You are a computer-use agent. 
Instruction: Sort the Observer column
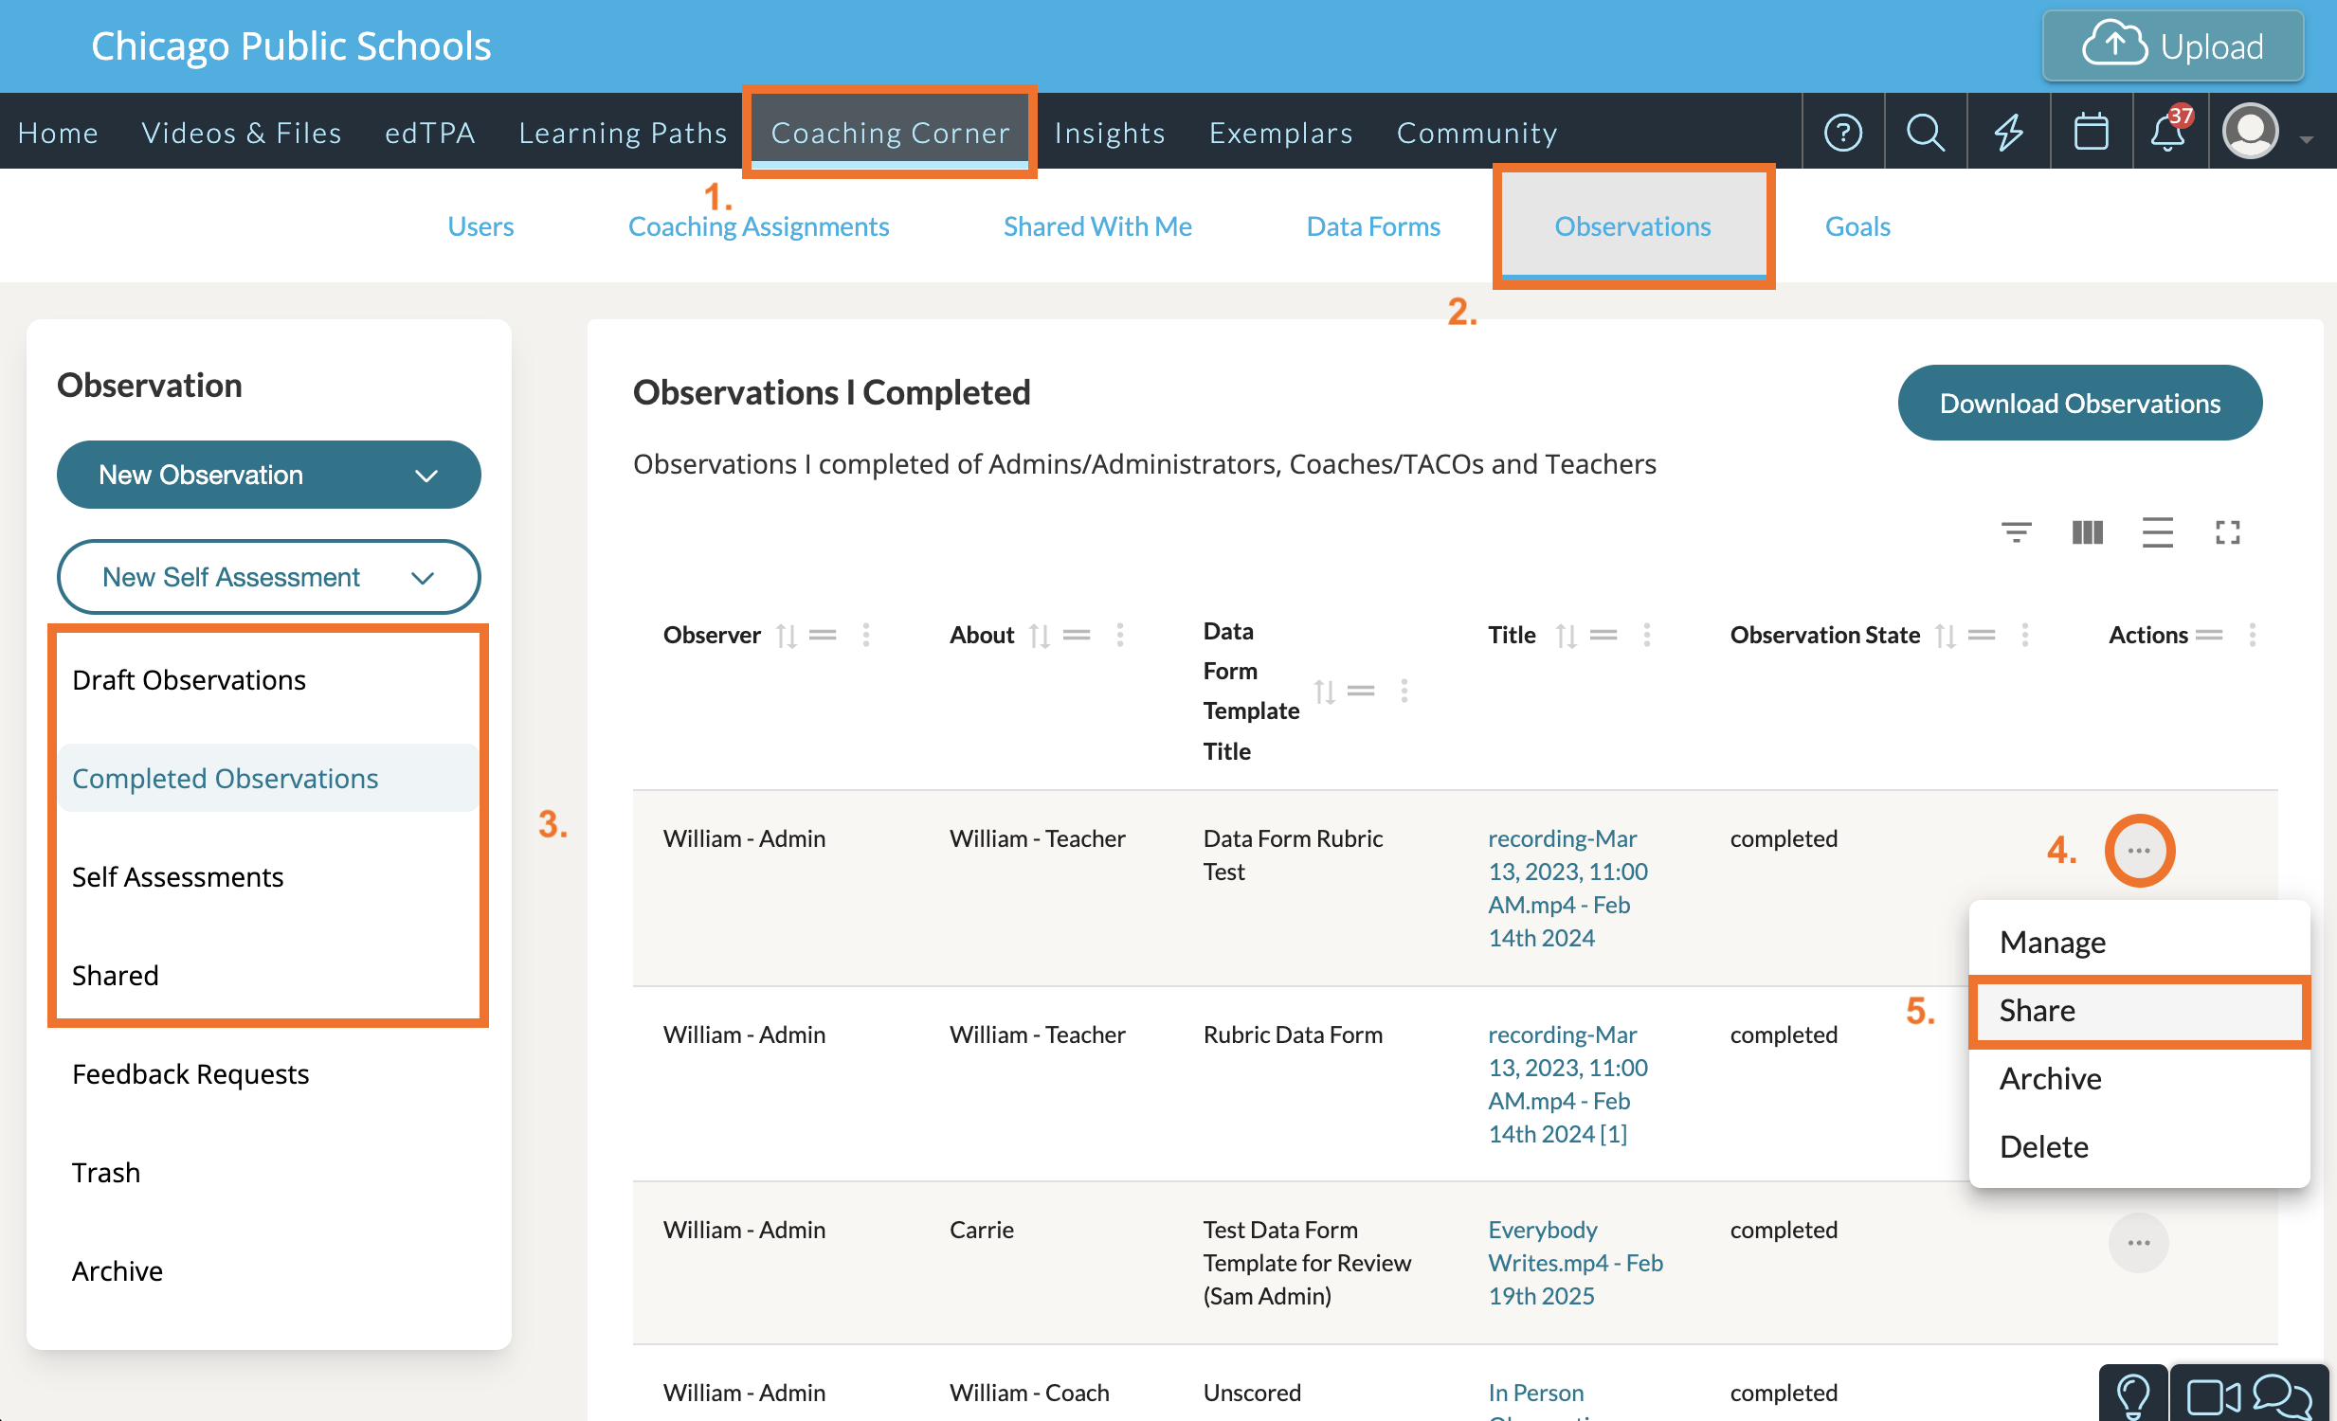coord(786,635)
